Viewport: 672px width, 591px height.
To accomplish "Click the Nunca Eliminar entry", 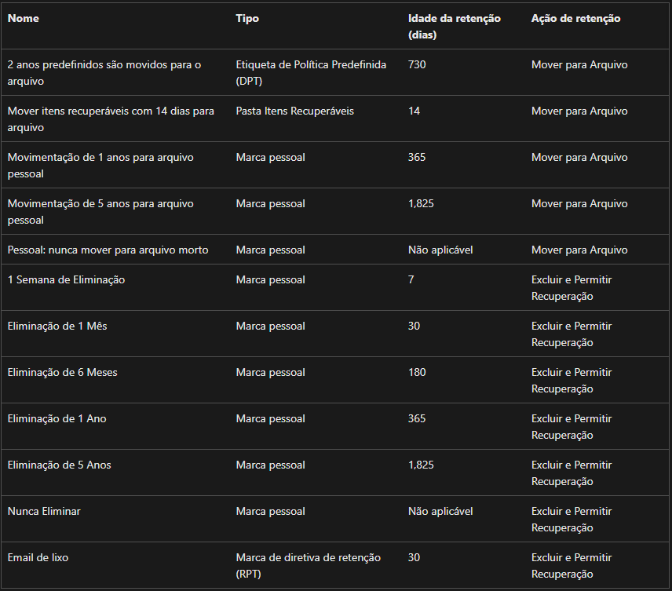I will 44,511.
